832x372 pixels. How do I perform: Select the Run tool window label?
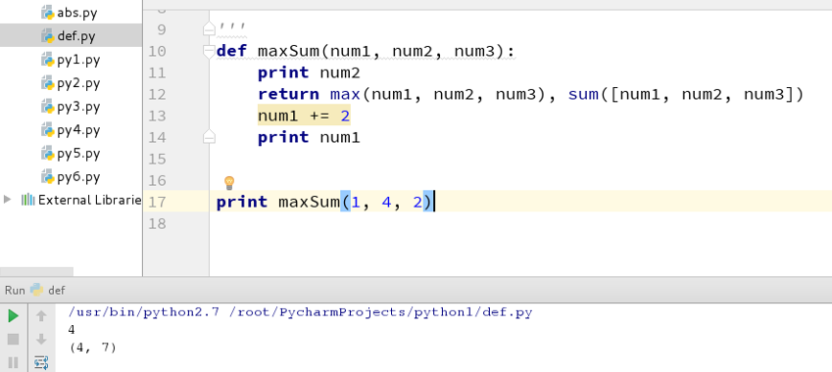(x=15, y=290)
